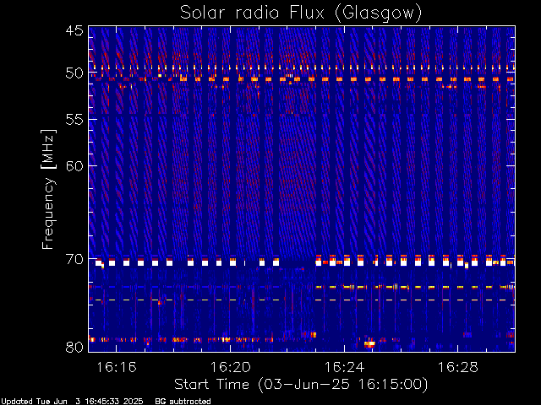This screenshot has height=405, width=541.
Task: Click the 16:16 time tick label
Action: [117, 367]
